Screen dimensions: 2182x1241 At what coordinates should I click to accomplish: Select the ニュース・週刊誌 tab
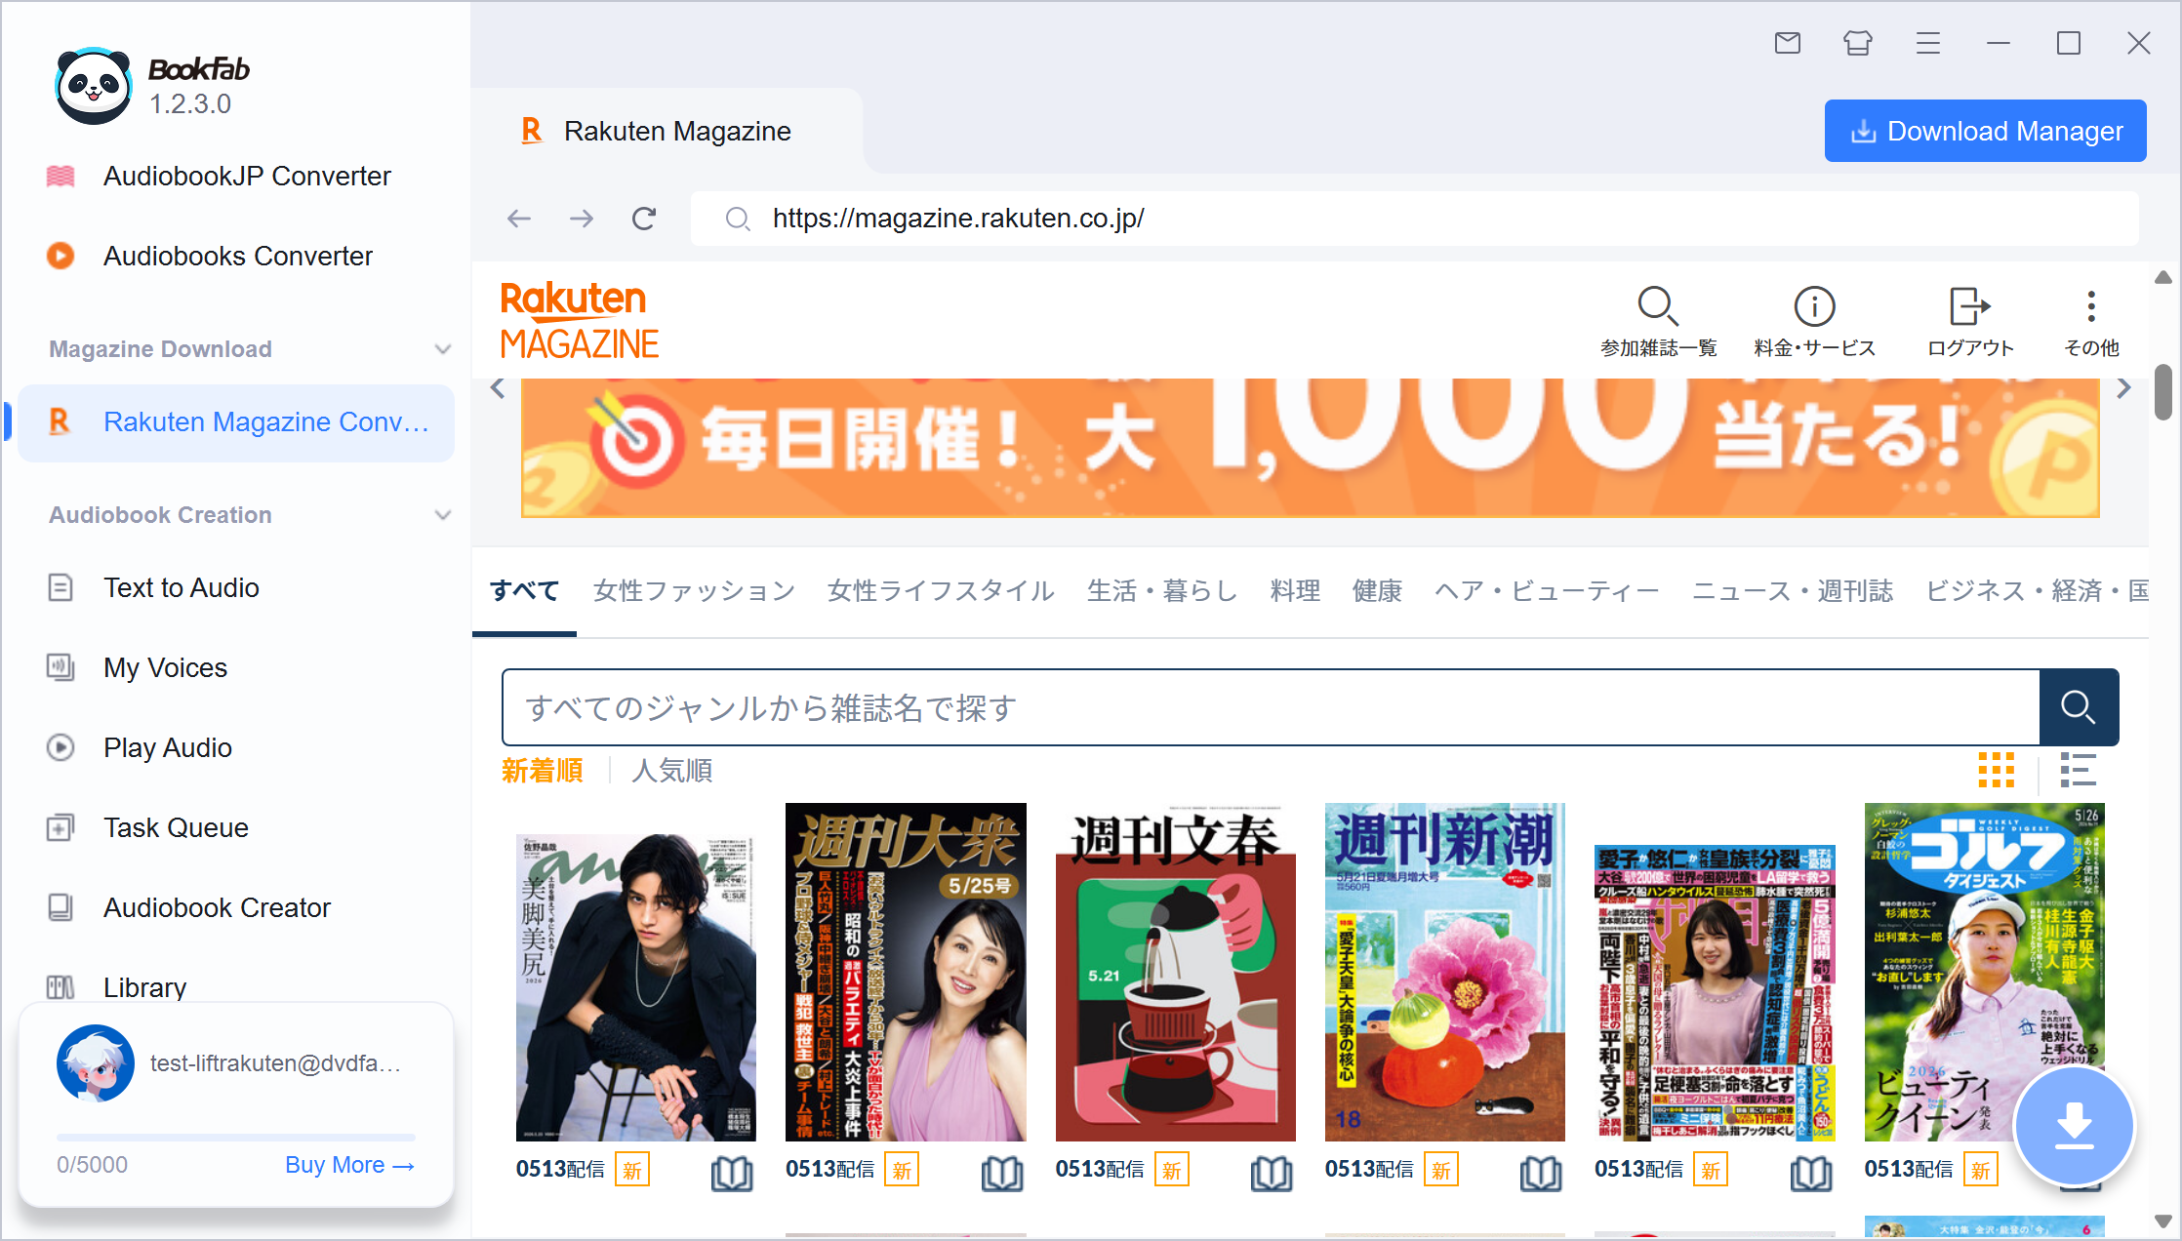[1793, 591]
